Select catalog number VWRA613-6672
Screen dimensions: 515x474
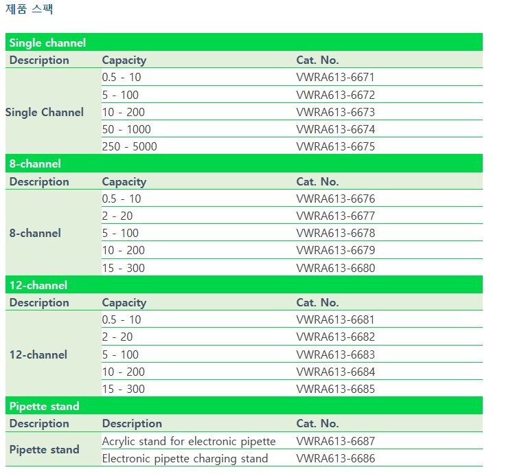(335, 95)
